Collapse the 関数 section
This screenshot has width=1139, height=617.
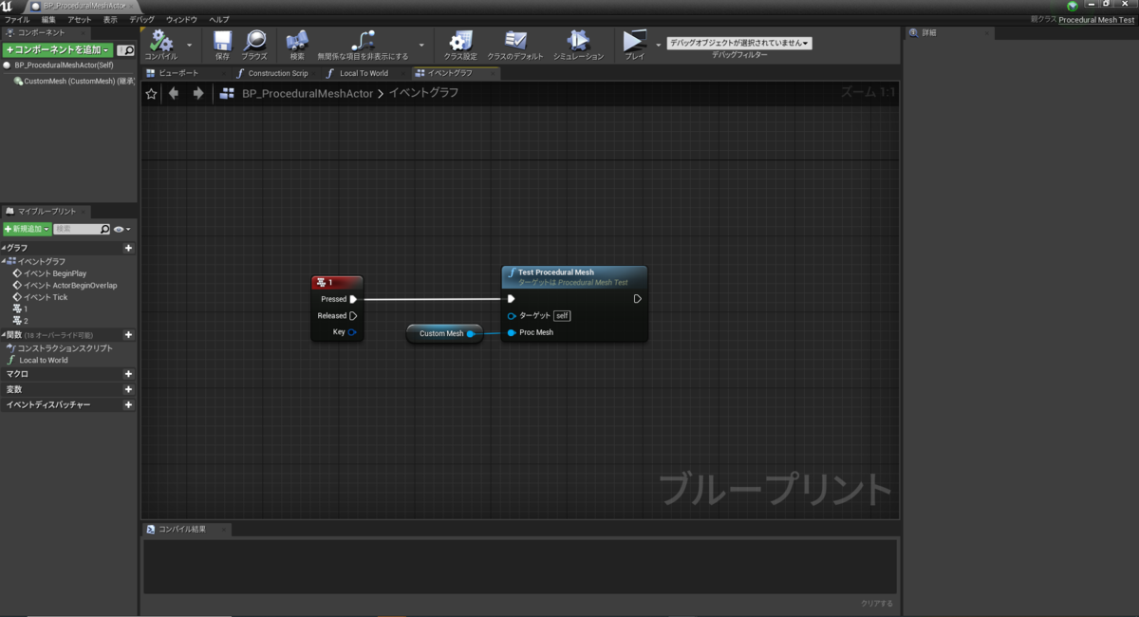pos(4,335)
